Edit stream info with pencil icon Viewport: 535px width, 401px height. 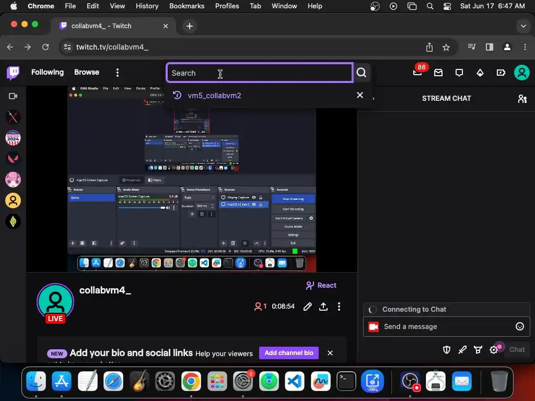coord(307,306)
